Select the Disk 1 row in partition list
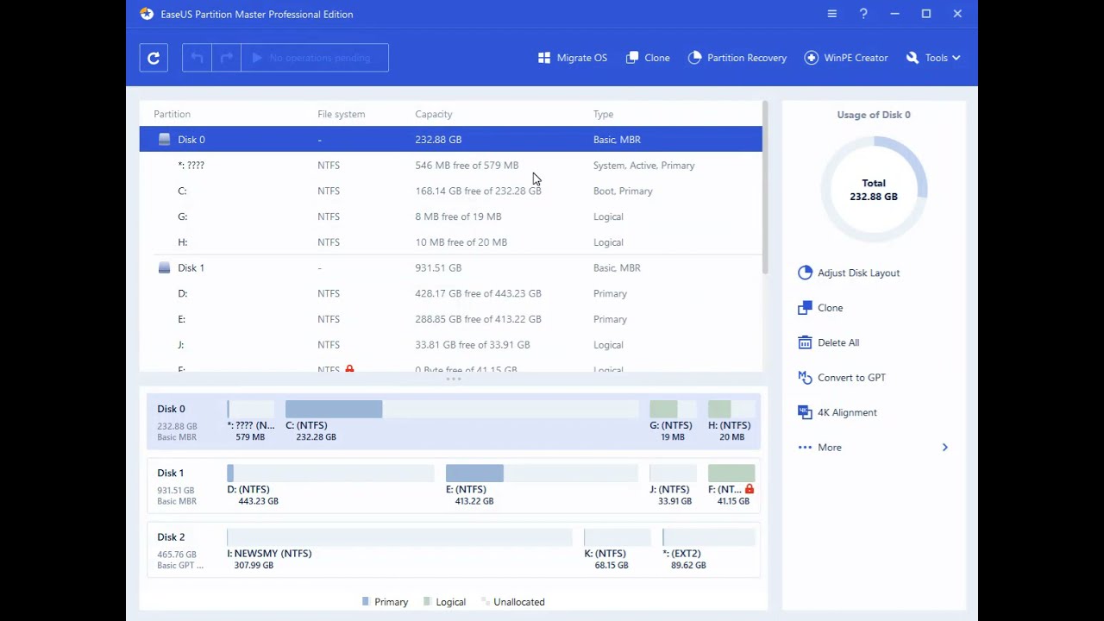 point(450,267)
